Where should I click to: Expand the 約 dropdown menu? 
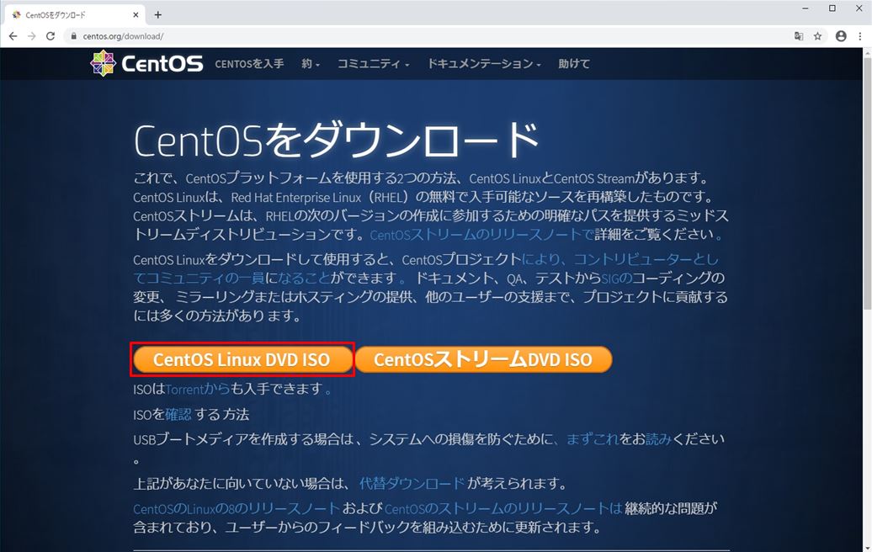(x=311, y=63)
